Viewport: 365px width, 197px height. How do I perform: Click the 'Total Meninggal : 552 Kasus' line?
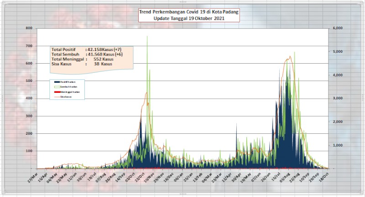83,59
